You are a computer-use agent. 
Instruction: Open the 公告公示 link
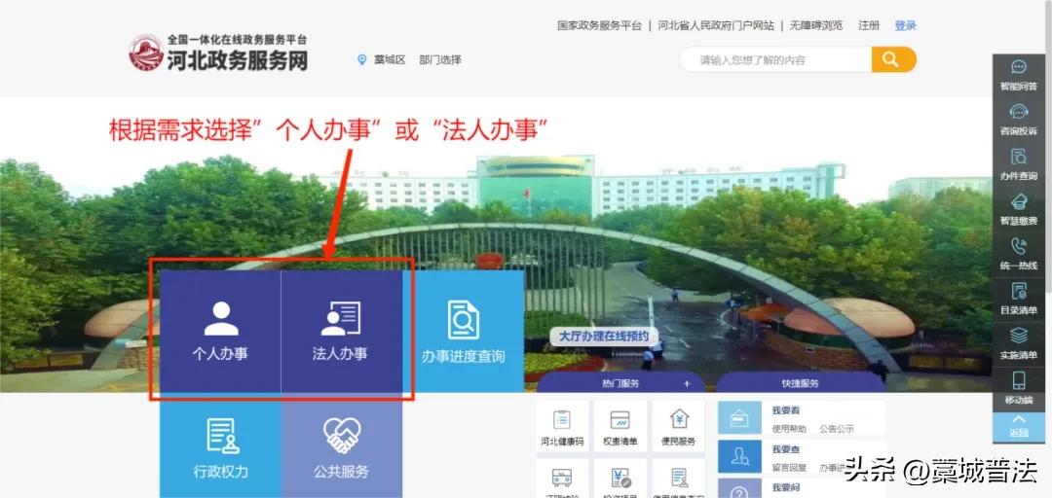tap(837, 429)
